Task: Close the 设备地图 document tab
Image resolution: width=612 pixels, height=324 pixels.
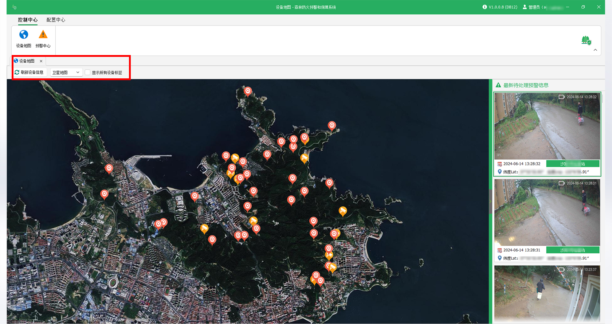Action: coord(41,61)
